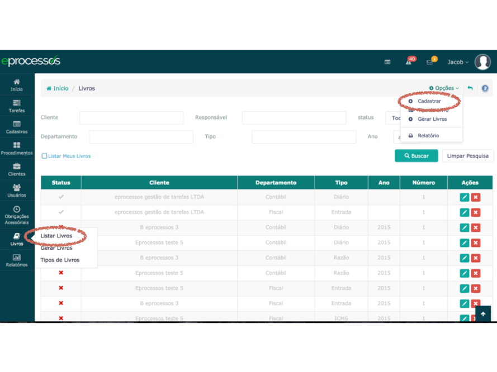Viewport: 497px width, 372px height.
Task: Open the Jacob user menu
Action: click(458, 62)
